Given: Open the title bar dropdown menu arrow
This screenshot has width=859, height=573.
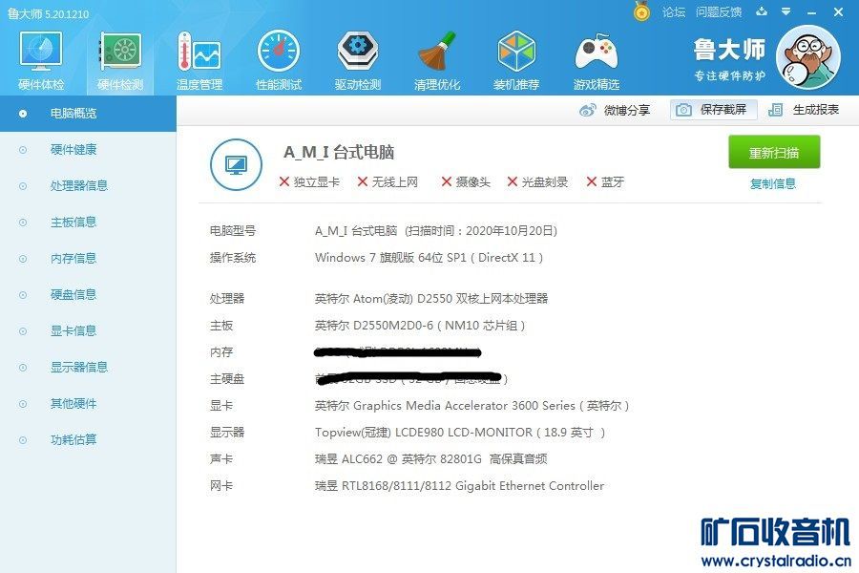Looking at the screenshot, I should click(x=786, y=11).
